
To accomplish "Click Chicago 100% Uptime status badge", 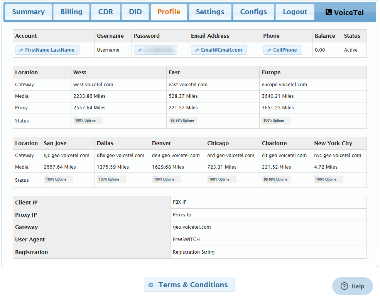I will [x=222, y=179].
